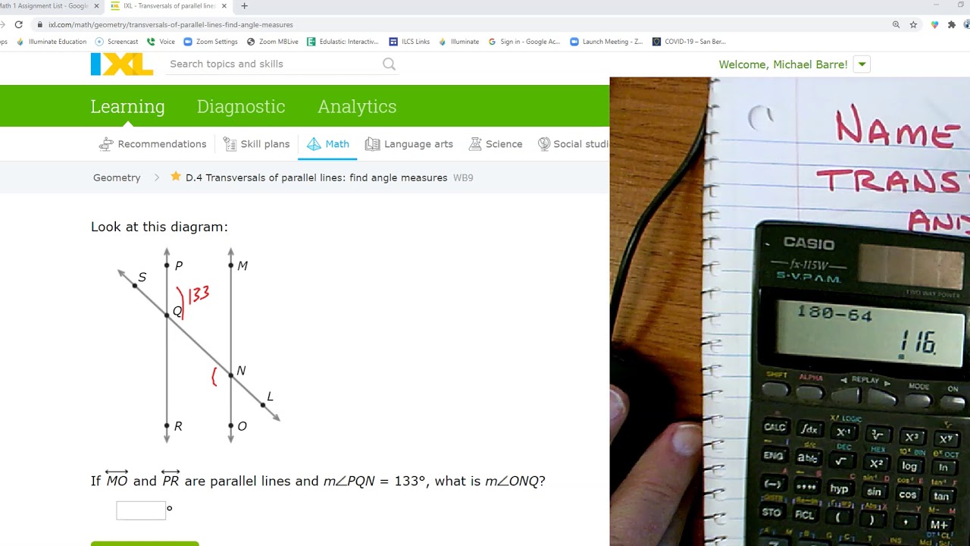Click point M label in the diagram
Viewport: 970px width, 546px height.
coord(242,265)
